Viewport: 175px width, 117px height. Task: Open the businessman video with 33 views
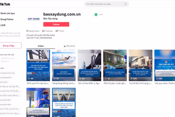coord(89,65)
